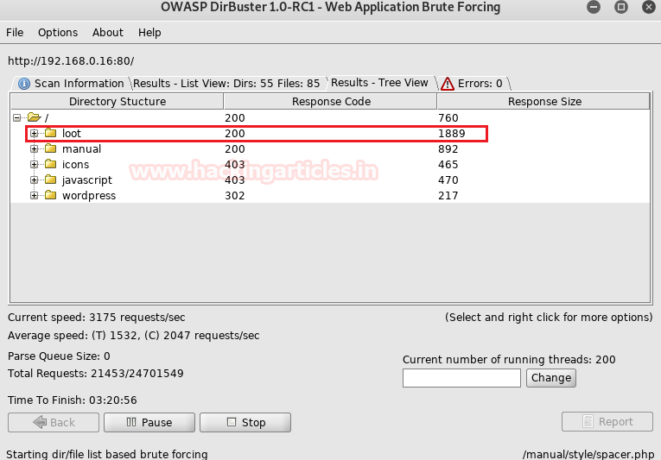Click response size 892 for manual
The height and width of the screenshot is (460, 661).
click(x=448, y=149)
